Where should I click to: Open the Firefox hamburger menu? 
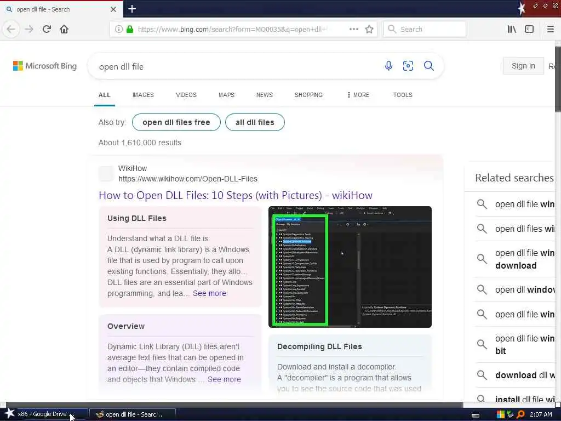(550, 29)
